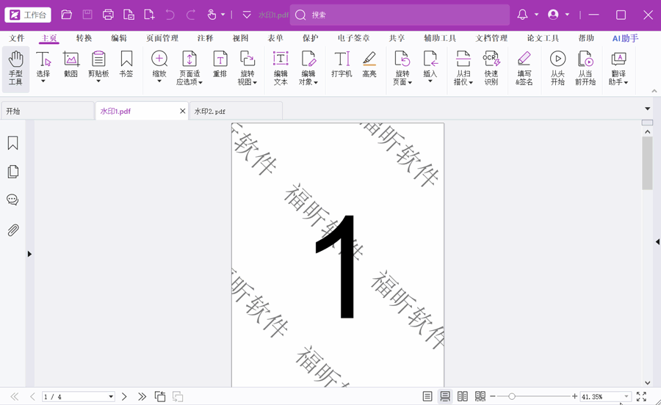The height and width of the screenshot is (405, 661).
Task: Click the zoom slider handle
Action: 512,396
